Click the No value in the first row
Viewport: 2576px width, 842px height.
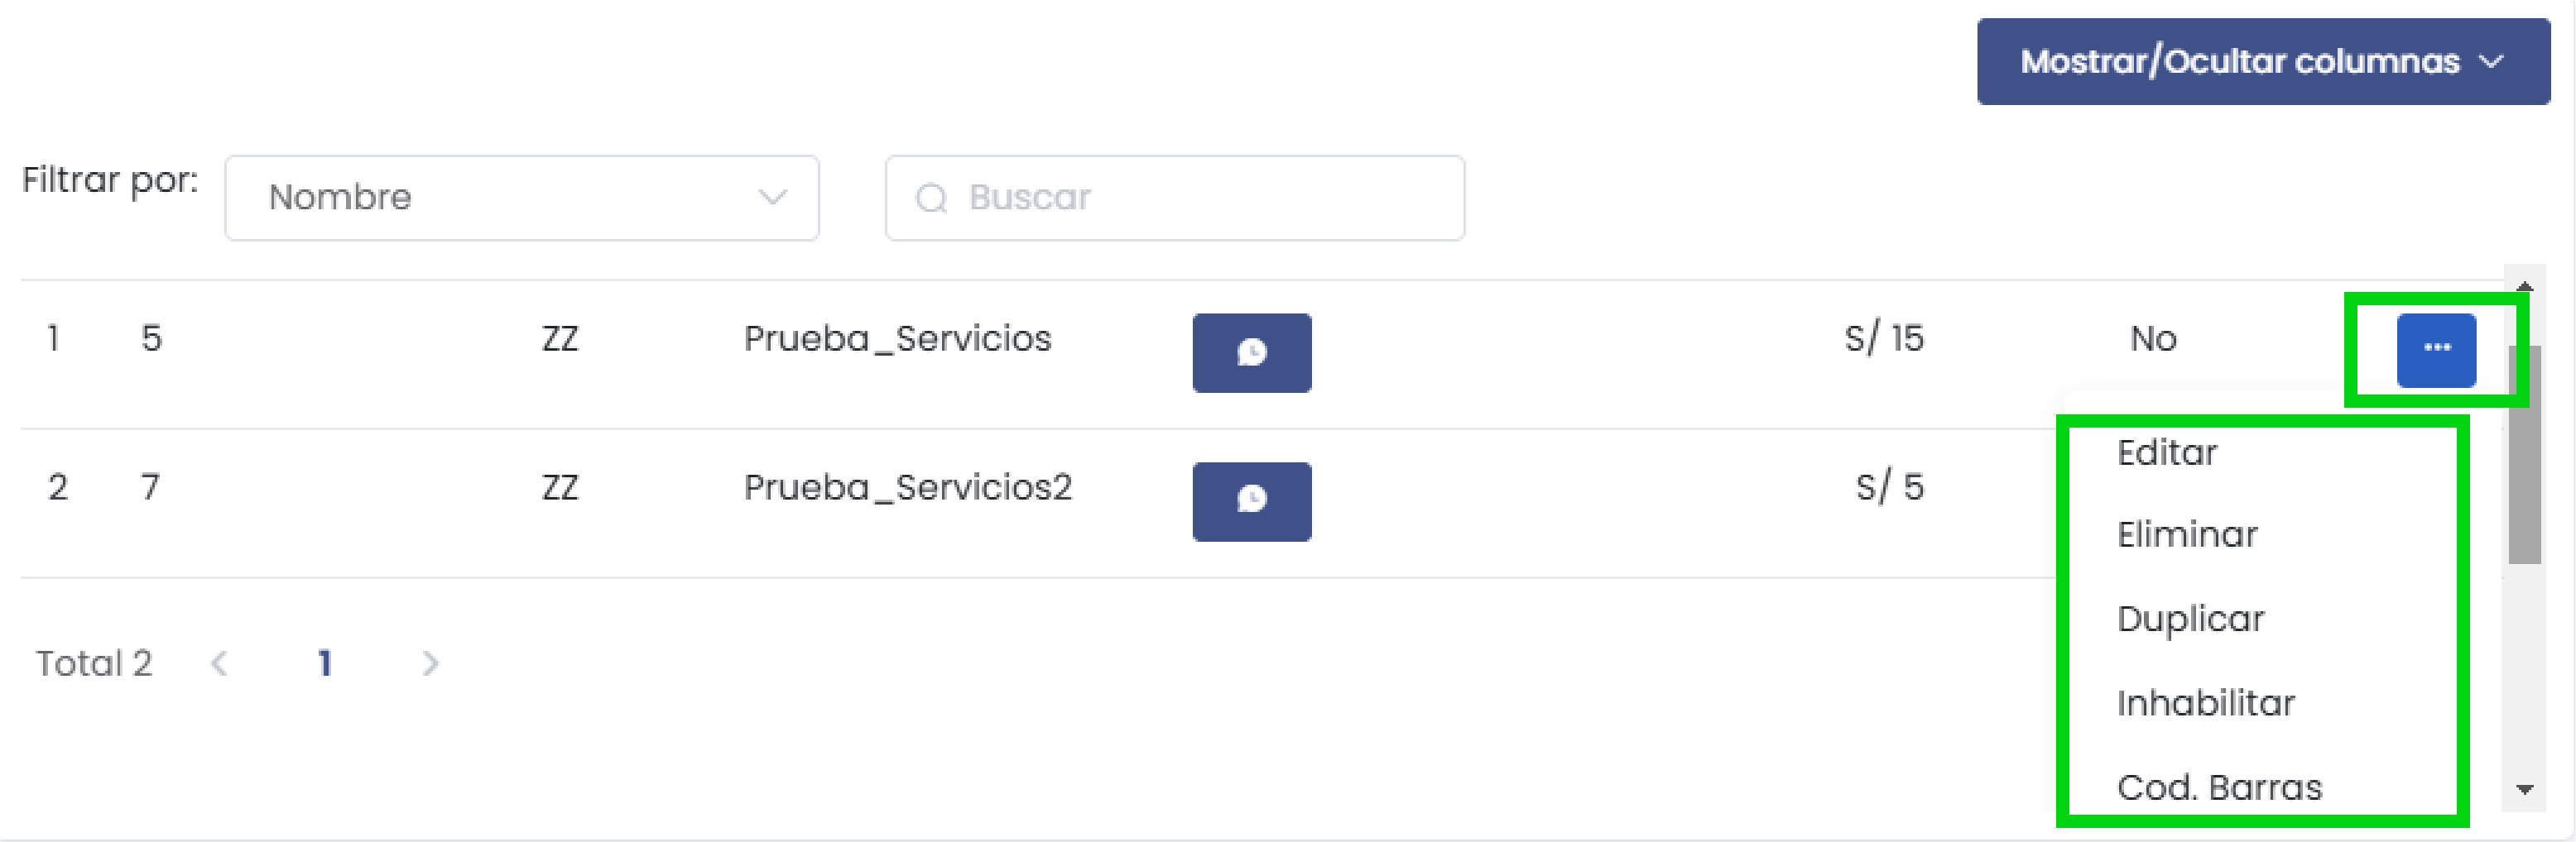pyautogui.click(x=2153, y=340)
